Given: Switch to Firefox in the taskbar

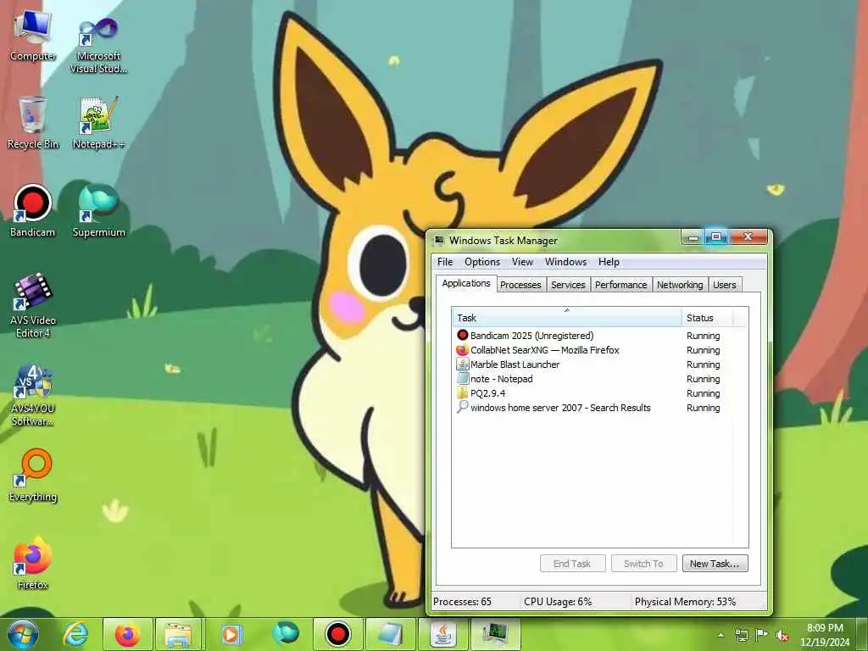Looking at the screenshot, I should 127,634.
